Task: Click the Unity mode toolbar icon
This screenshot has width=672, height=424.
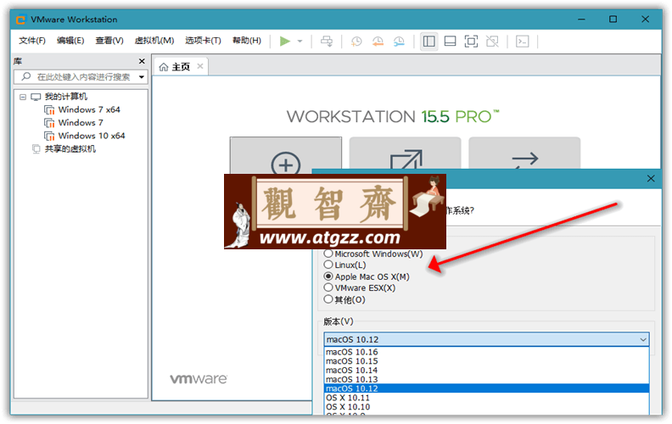Action: point(492,41)
